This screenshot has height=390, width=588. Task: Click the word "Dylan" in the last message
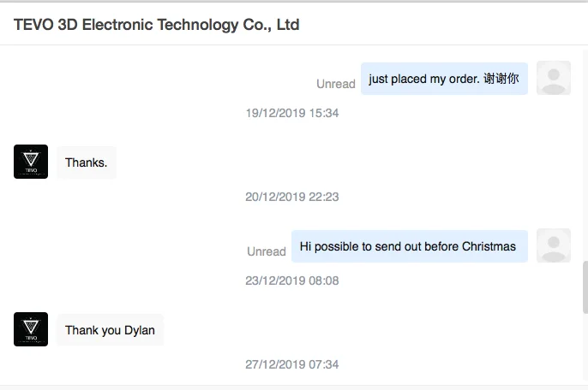point(140,330)
